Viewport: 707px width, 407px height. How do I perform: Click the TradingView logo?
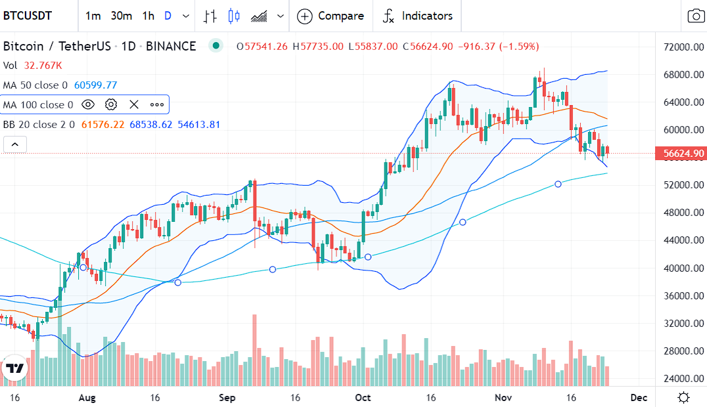click(x=15, y=368)
